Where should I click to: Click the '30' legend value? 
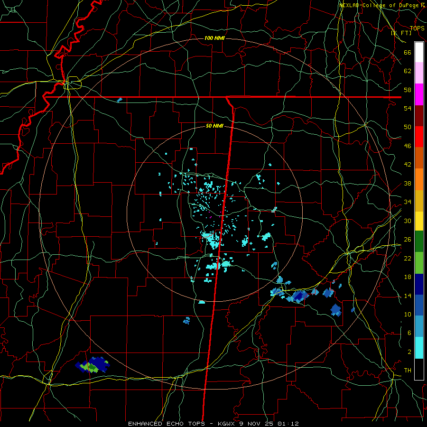tap(408, 221)
